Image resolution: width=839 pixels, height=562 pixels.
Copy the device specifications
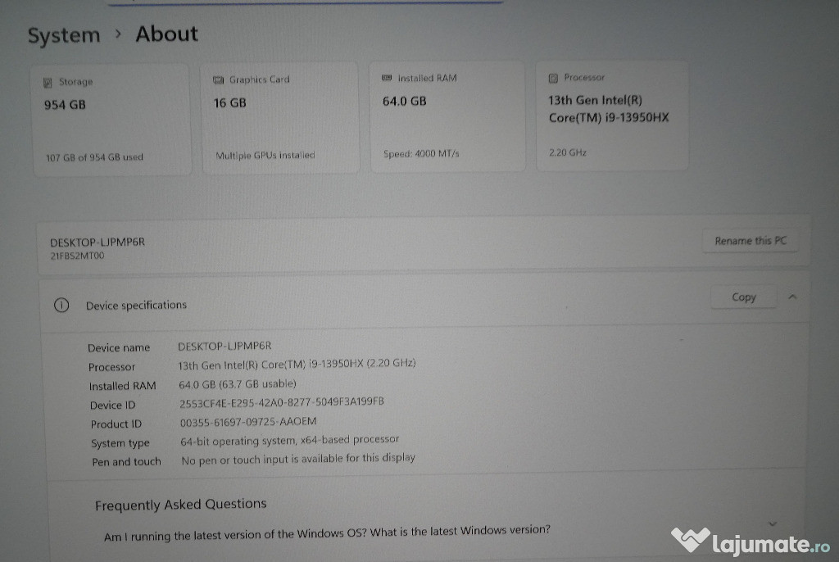(x=743, y=297)
